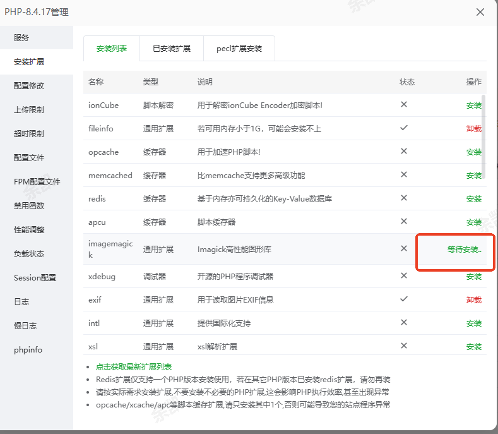Install the opcache extension
498x434 pixels.
[x=473, y=152]
